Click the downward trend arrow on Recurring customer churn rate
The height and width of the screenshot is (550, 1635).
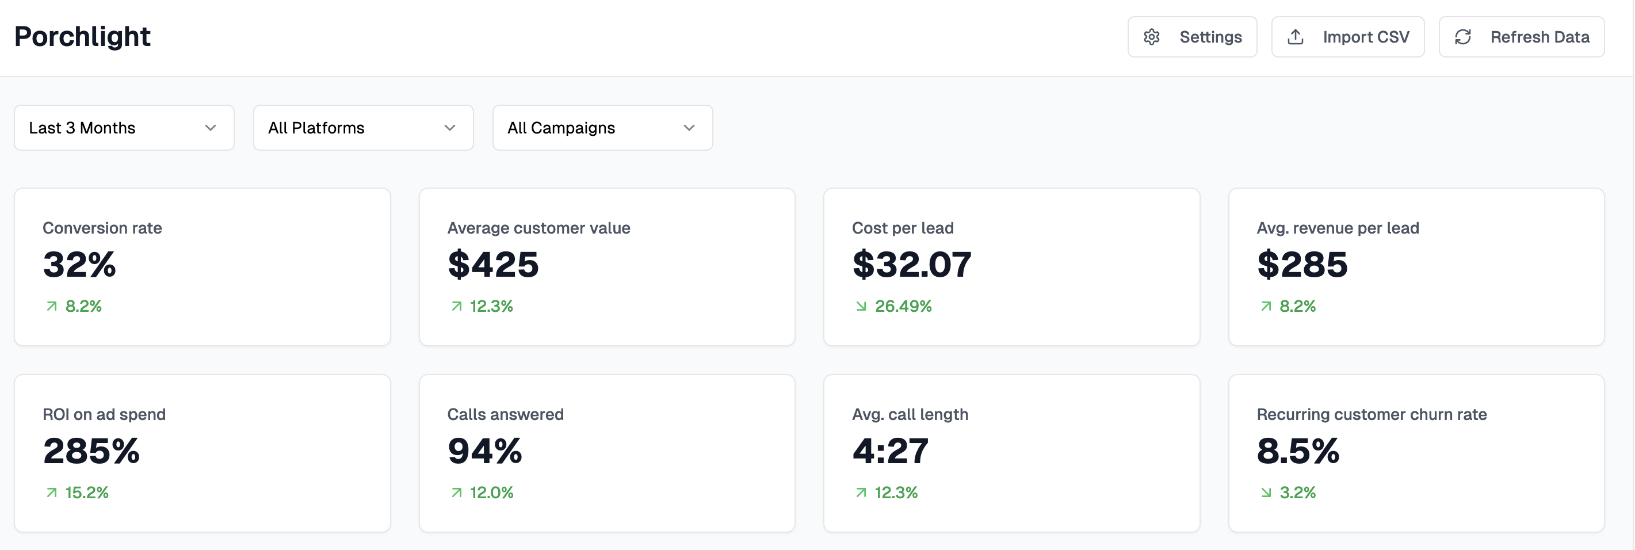1266,492
